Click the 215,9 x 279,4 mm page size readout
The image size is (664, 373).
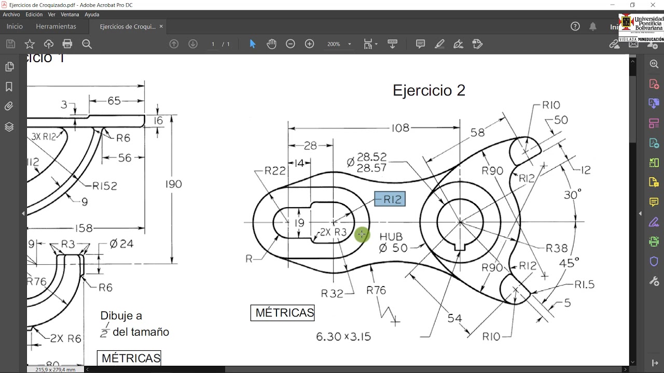(56, 369)
